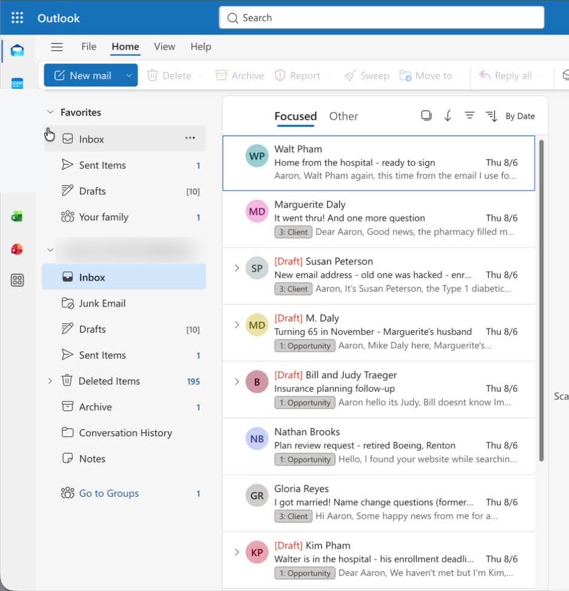Click the B avatar of Bill and Judy Traeger
The image size is (569, 591).
click(257, 382)
